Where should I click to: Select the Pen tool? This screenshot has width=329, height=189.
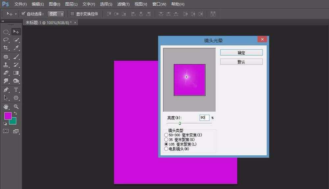point(6,90)
